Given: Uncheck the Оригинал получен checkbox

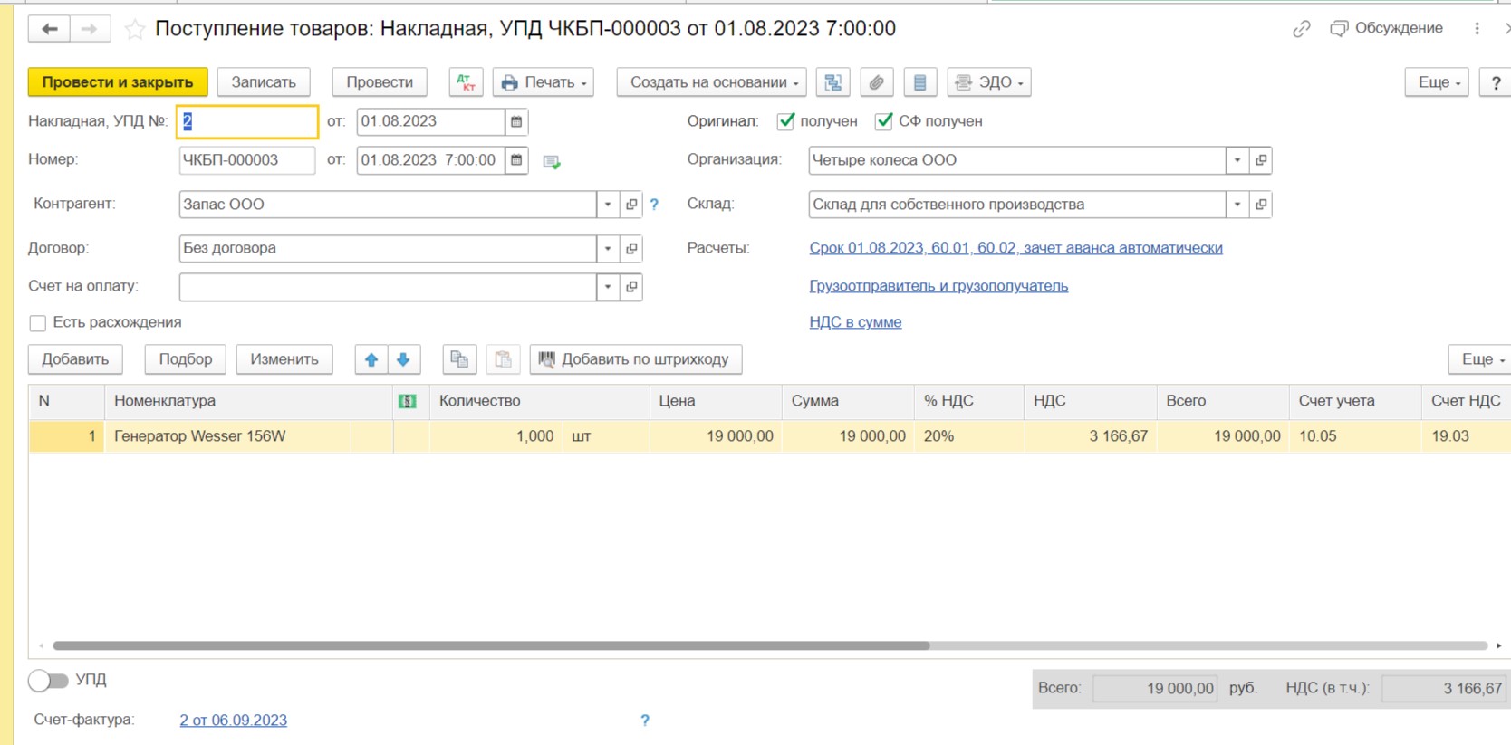Looking at the screenshot, I should pos(786,121).
